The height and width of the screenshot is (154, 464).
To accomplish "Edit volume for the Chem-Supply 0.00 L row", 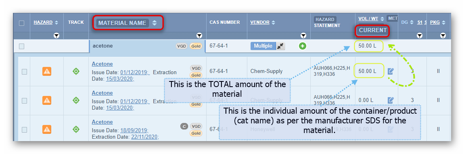I will click(x=391, y=100).
